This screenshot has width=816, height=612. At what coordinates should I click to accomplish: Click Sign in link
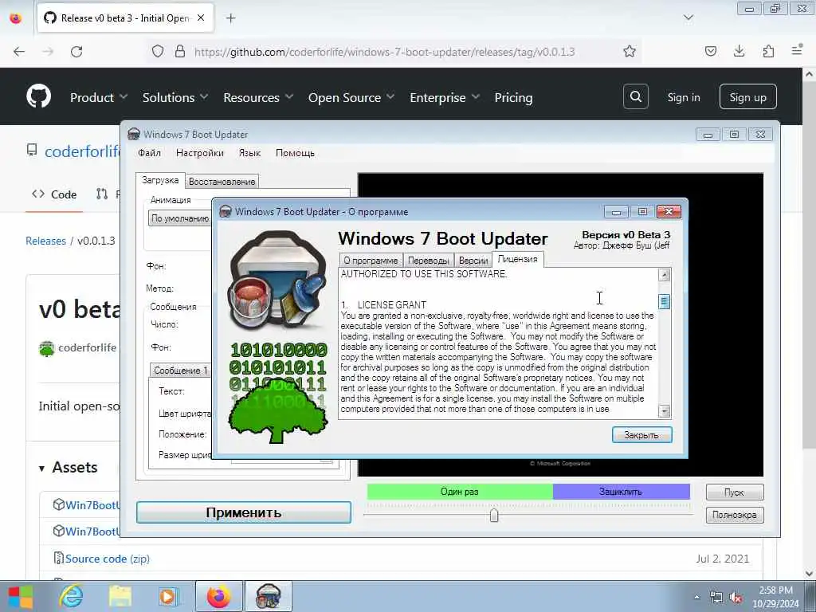click(683, 97)
